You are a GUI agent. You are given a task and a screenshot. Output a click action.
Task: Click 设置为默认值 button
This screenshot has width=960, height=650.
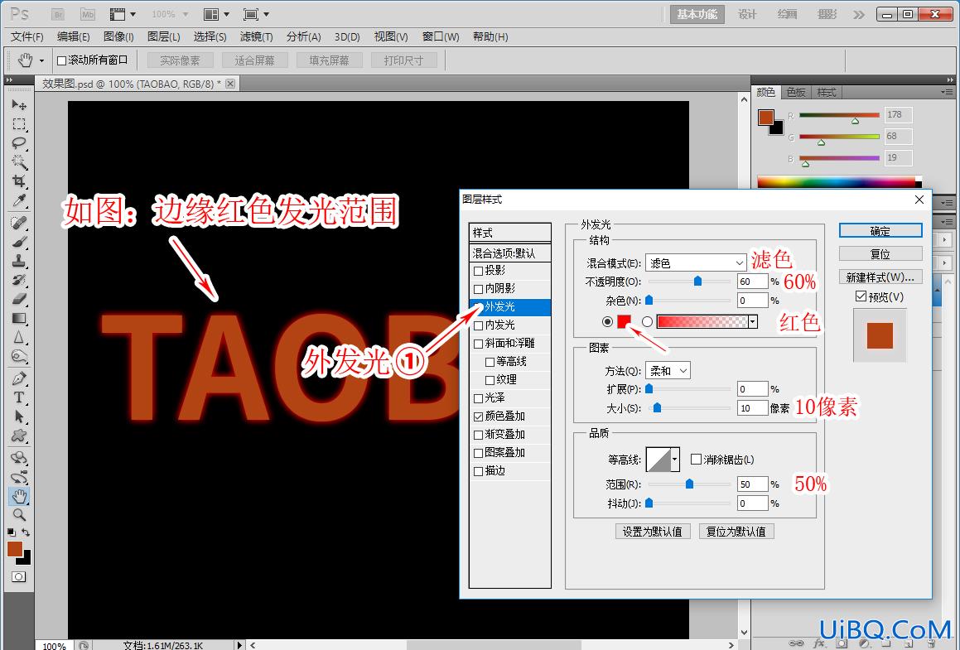pyautogui.click(x=653, y=532)
